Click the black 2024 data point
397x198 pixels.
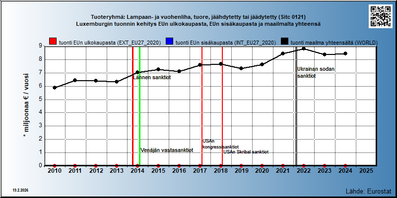click(x=345, y=53)
